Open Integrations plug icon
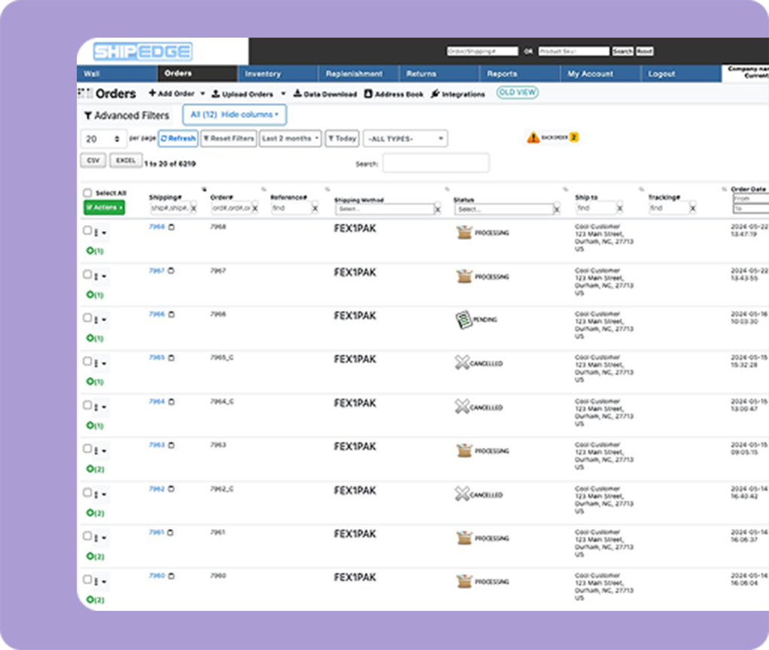 (x=436, y=94)
